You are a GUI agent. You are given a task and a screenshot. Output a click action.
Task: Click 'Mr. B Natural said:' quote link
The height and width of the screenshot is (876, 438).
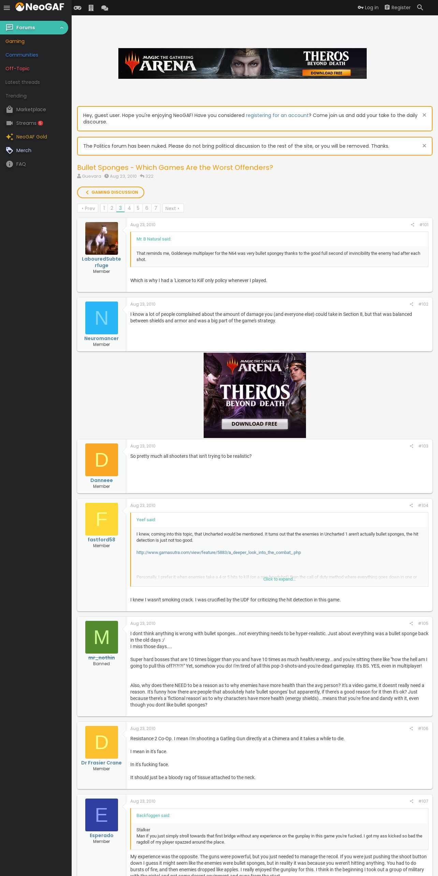point(154,239)
